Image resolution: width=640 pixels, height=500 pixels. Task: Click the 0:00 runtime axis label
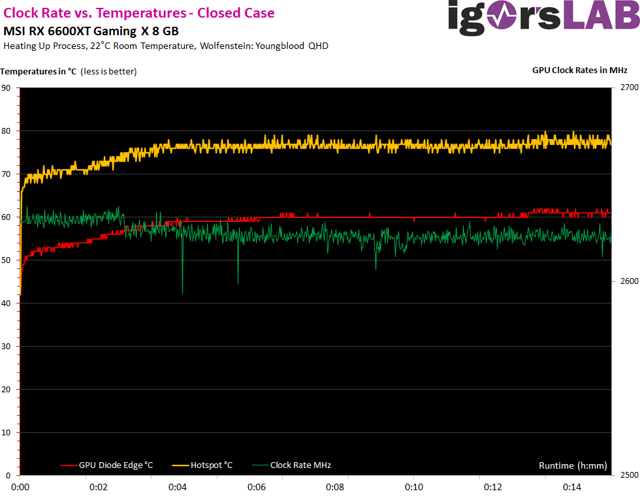pyautogui.click(x=20, y=488)
